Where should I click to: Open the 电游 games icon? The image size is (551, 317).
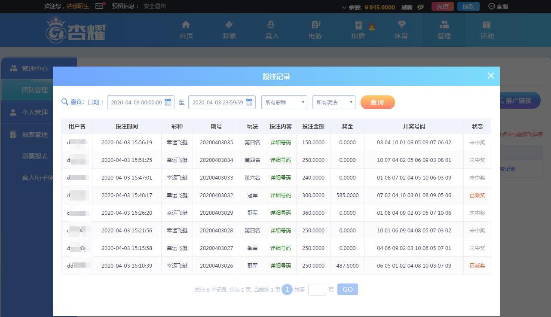315,25
